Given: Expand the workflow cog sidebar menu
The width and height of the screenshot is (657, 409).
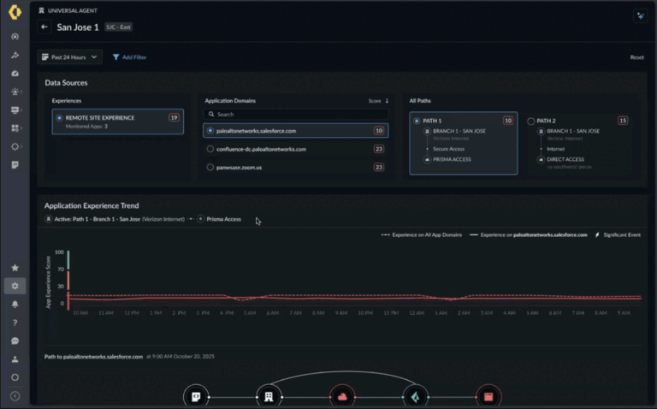Looking at the screenshot, I should [x=16, y=146].
